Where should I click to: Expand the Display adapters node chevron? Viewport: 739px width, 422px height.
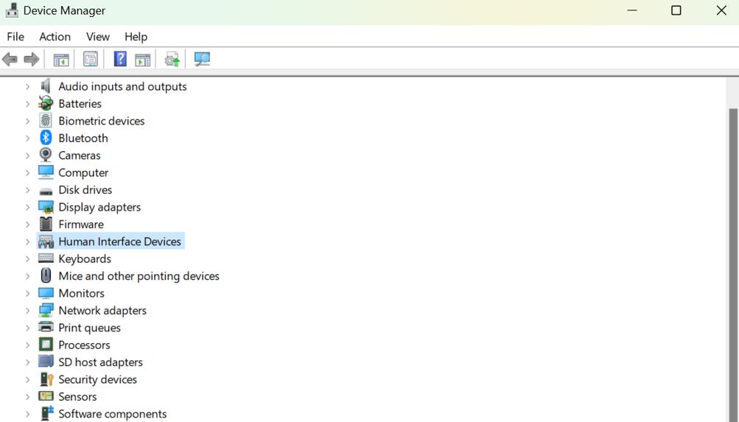pos(28,207)
